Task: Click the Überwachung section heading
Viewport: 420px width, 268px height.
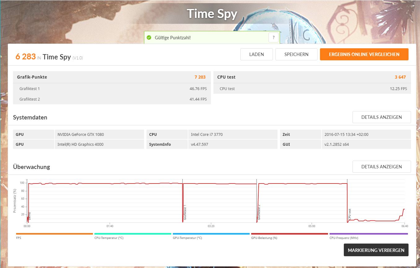Action: (31, 167)
